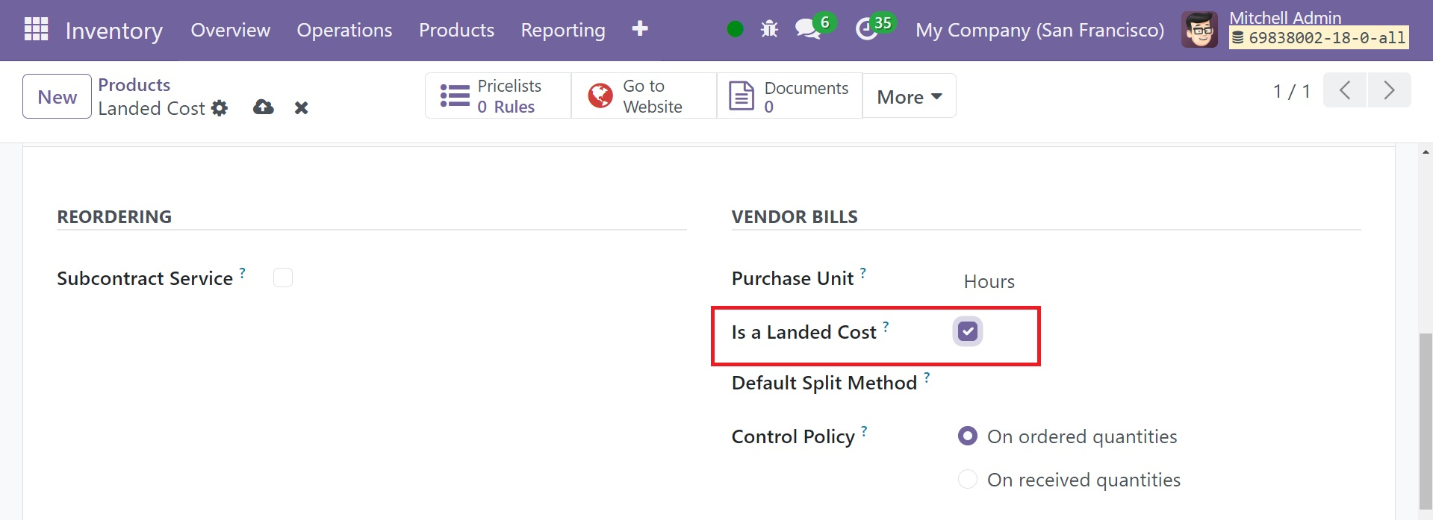This screenshot has width=1433, height=520.
Task: Open Pricelists 0 Rules smart button
Action: (498, 95)
